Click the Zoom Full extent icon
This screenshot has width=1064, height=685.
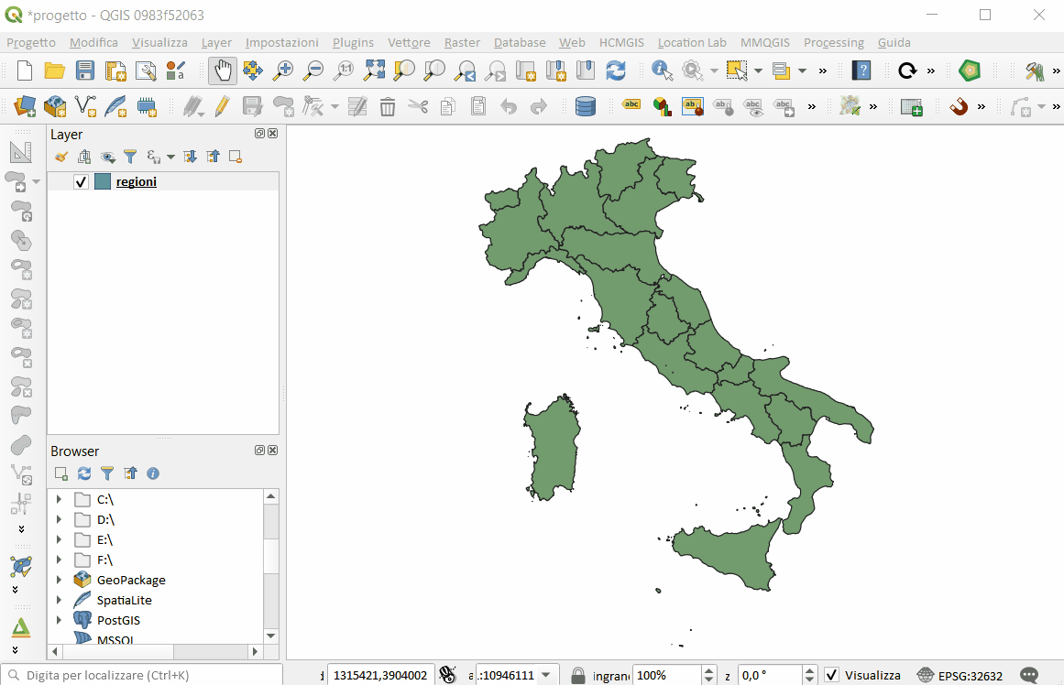point(374,71)
